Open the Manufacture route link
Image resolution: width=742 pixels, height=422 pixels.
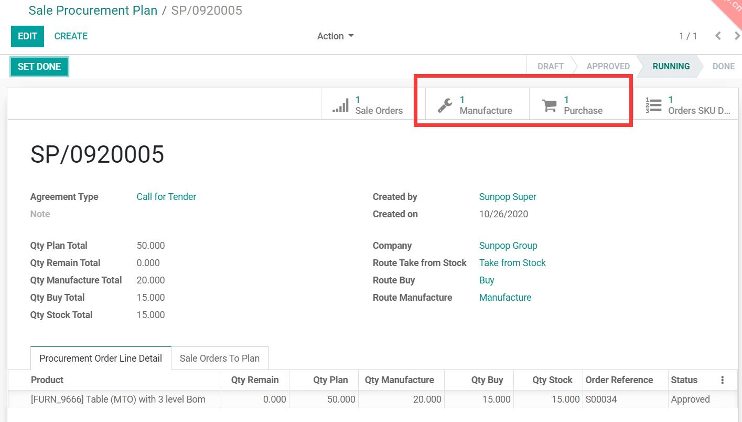click(505, 298)
